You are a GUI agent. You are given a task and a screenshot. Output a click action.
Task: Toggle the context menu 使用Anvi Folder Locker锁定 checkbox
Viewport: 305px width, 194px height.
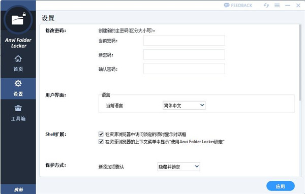coord(101,142)
